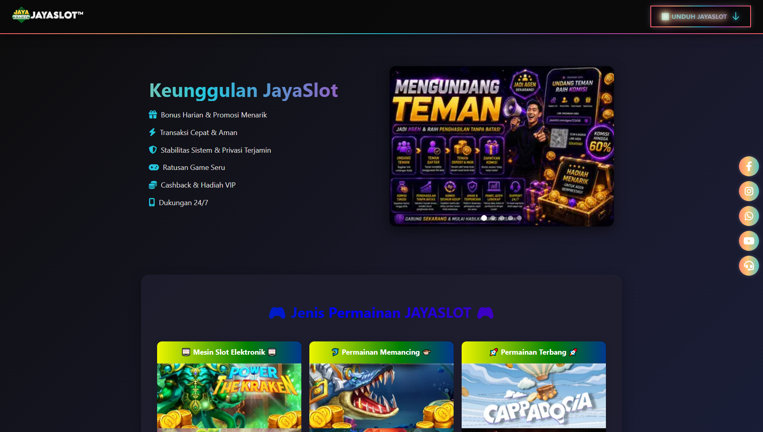Click the Mengundang Teman promo banner

pos(502,146)
